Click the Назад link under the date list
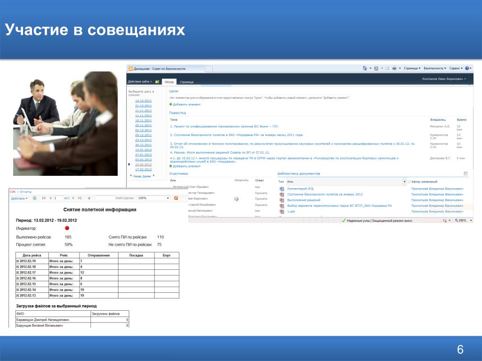 click(x=137, y=177)
